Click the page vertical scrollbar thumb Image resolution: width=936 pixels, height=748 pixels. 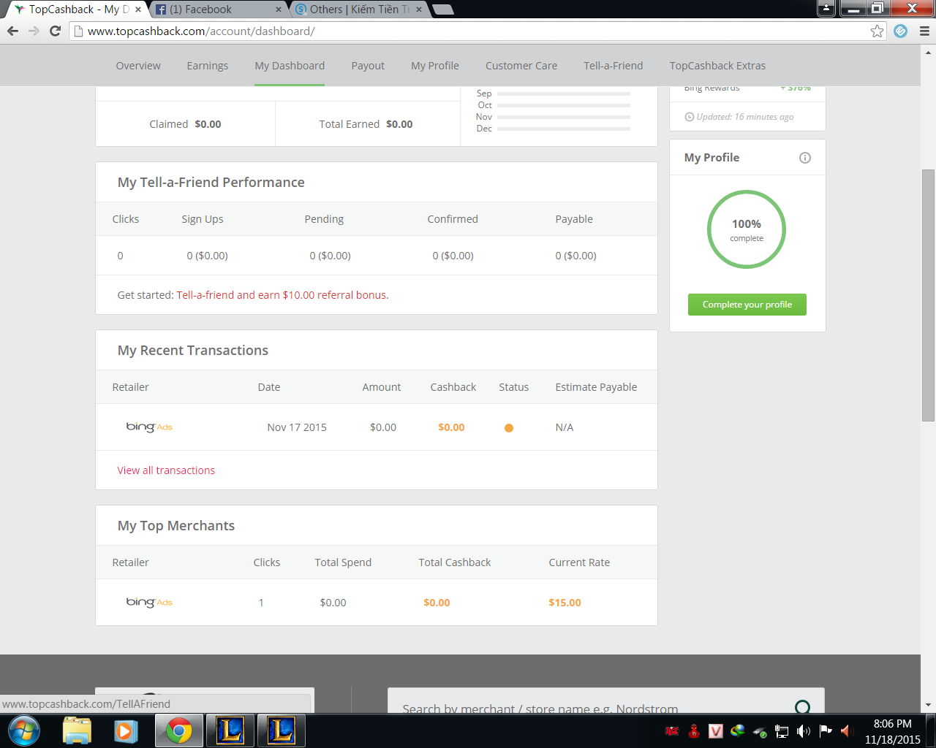tap(929, 295)
